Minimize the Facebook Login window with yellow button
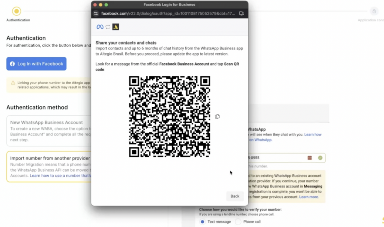Viewport: 384px width, 227px height. pos(100,4)
